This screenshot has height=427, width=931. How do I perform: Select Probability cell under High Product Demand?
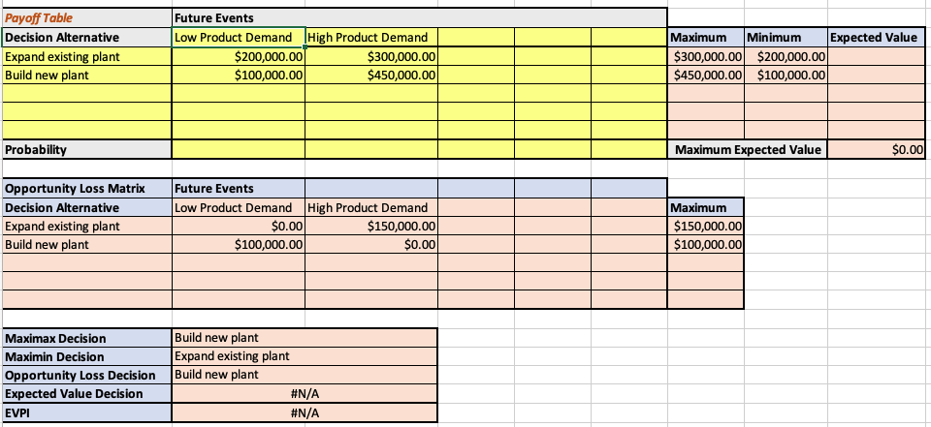[x=371, y=149]
